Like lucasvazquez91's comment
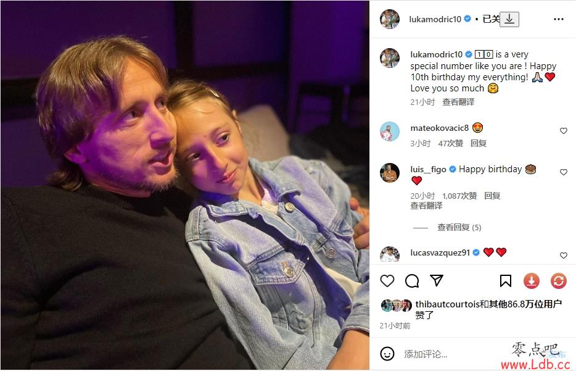 564,255
